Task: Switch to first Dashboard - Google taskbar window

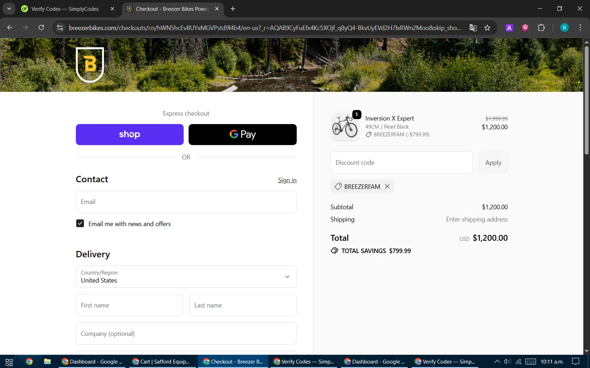Action: pos(92,362)
